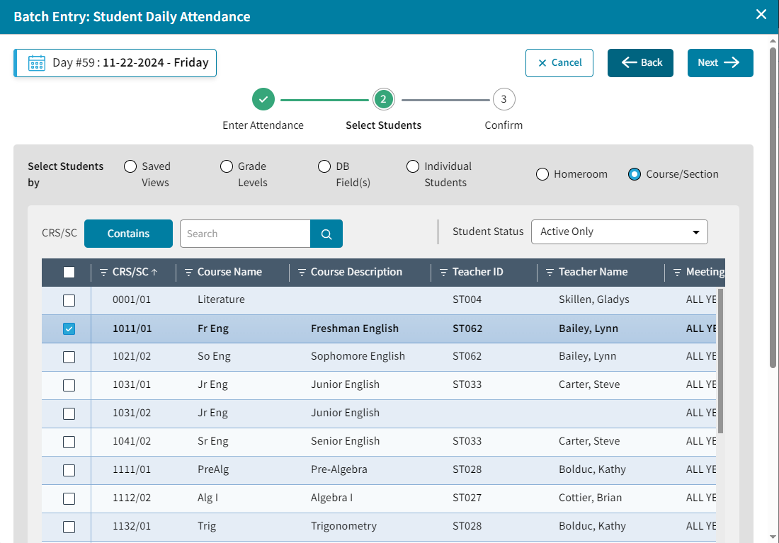This screenshot has width=779, height=543.
Task: Click the green checkmark Enter Attendance step
Action: coord(263,99)
